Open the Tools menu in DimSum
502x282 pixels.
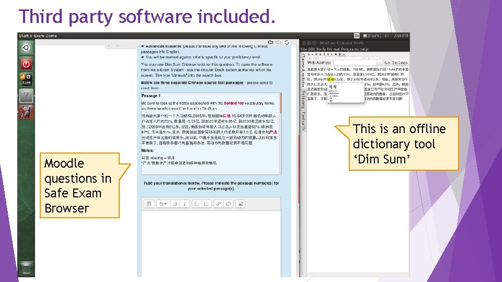pyautogui.click(x=321, y=49)
